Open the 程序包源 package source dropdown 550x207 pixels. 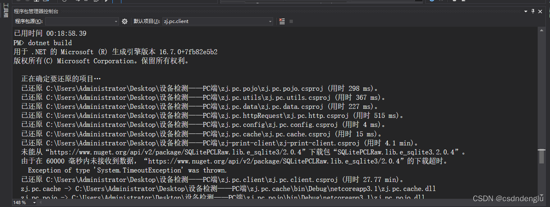tap(82, 21)
